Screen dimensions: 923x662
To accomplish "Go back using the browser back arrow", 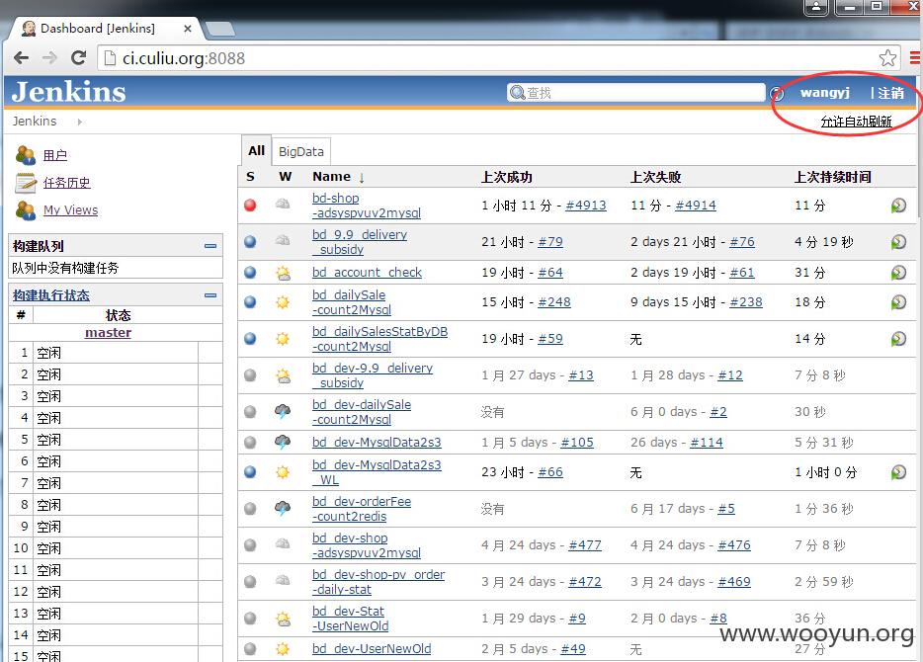I will [x=21, y=57].
